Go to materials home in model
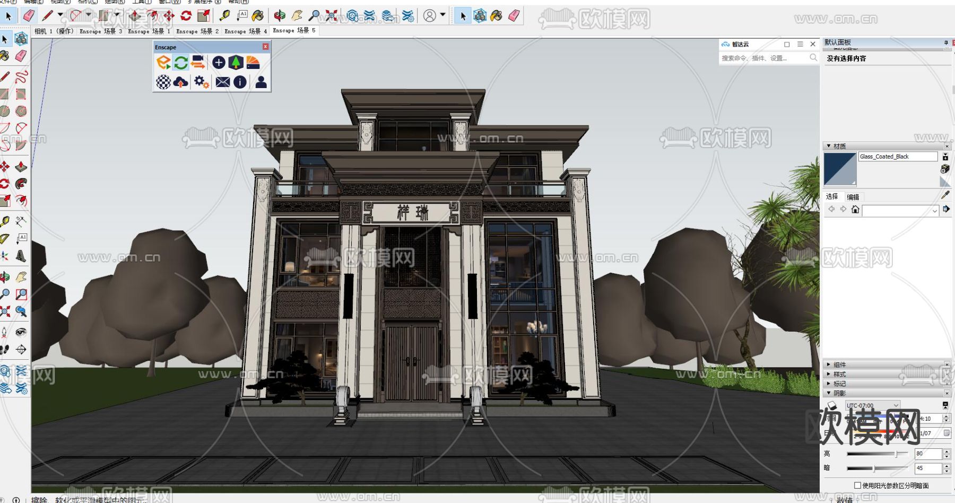Viewport: 955px width, 503px height. [x=855, y=210]
